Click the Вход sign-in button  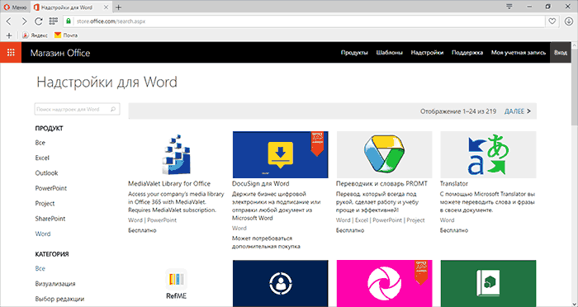561,53
